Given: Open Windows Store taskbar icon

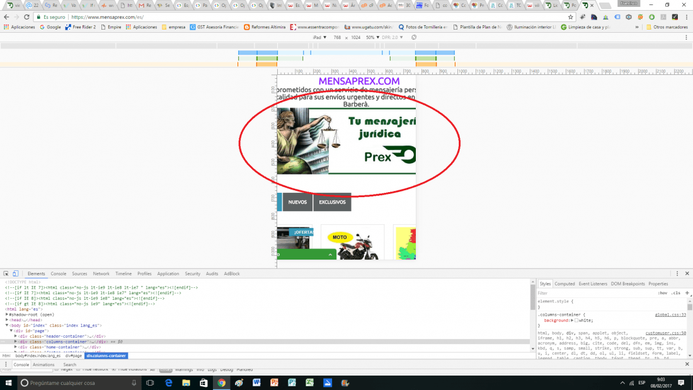Looking at the screenshot, I should coord(203,383).
